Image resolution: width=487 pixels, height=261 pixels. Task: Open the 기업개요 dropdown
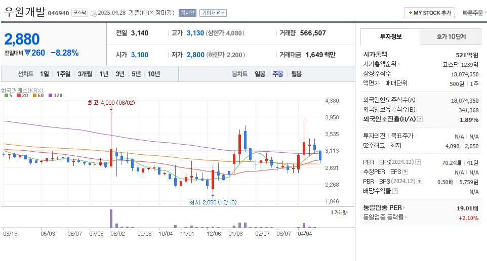[x=213, y=13]
